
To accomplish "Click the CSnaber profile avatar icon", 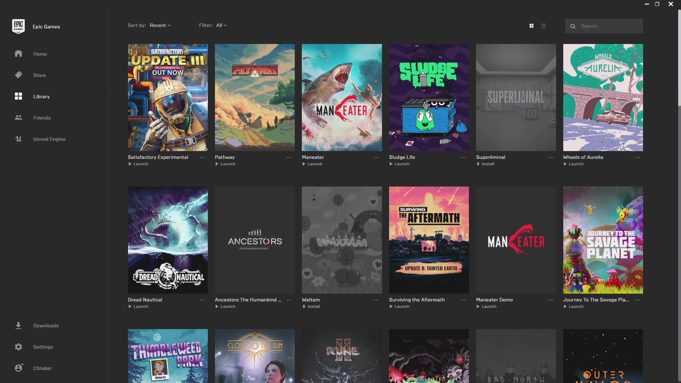I will [18, 368].
